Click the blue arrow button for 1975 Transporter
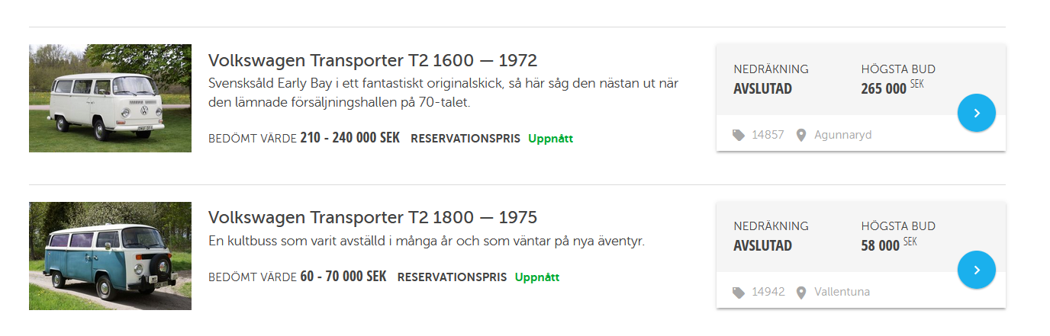Viewport: 1050px width, 336px height. click(x=976, y=270)
